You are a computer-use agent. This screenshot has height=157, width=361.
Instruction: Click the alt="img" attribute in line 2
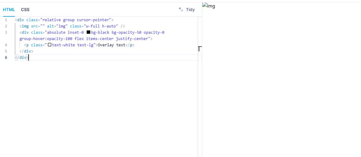[57, 26]
